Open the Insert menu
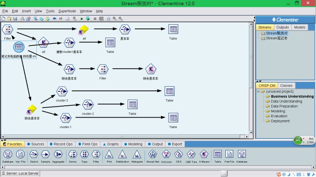The height and width of the screenshot is (177, 316). [26, 11]
